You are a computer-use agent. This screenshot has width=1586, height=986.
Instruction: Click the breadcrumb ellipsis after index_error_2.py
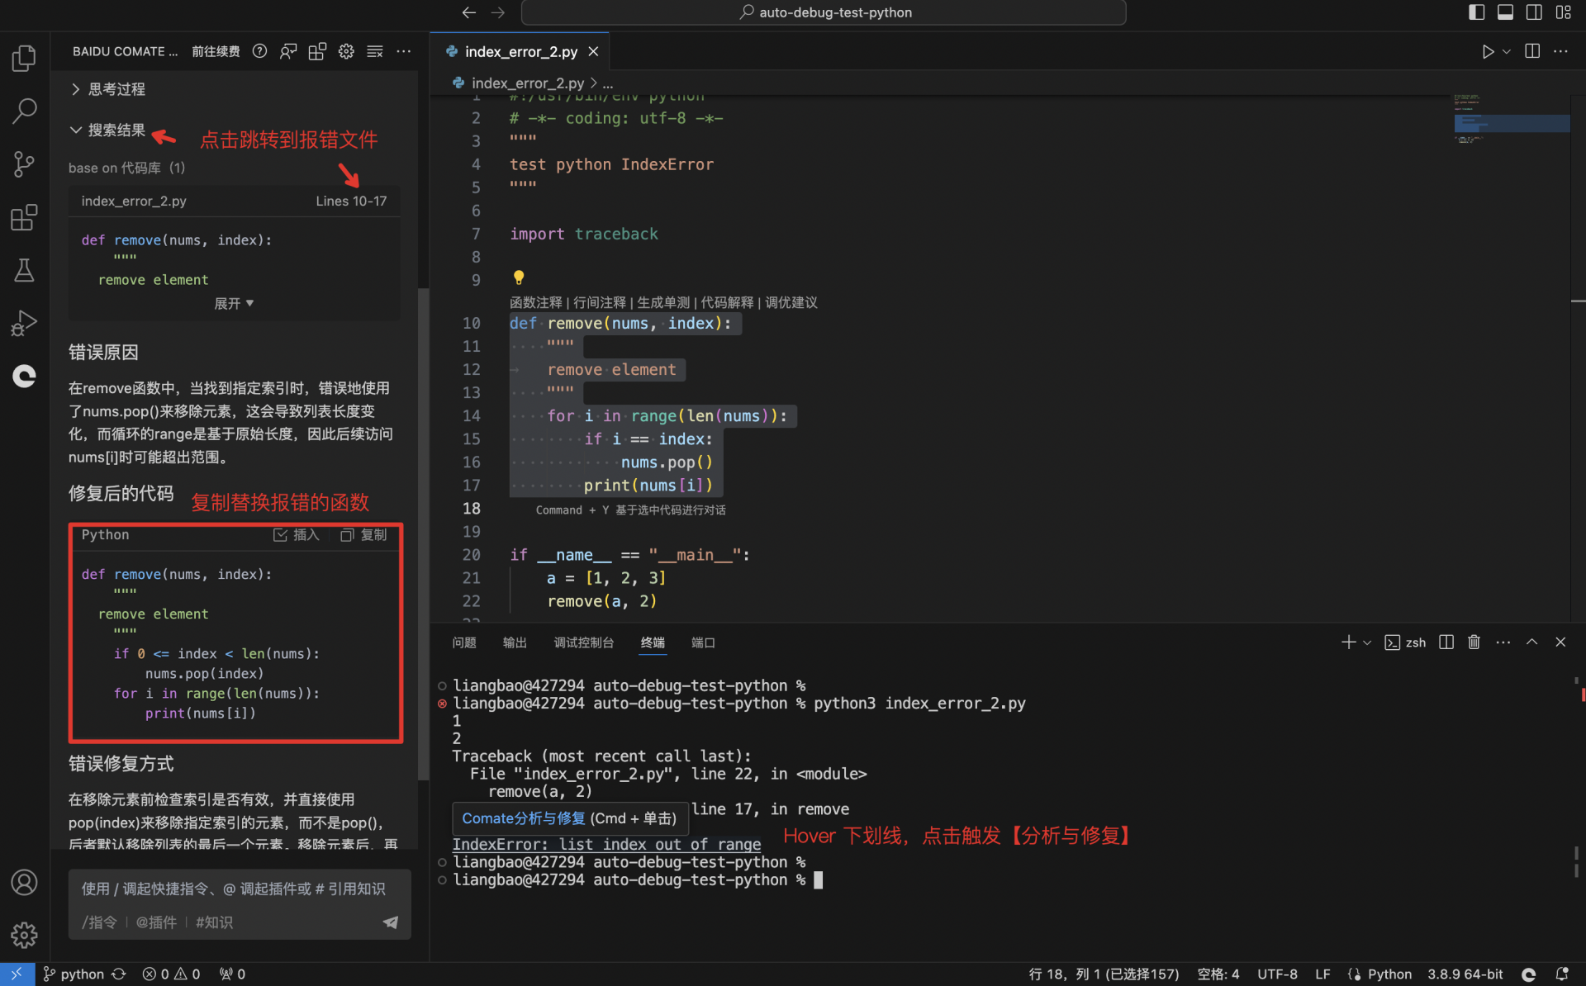(x=608, y=83)
